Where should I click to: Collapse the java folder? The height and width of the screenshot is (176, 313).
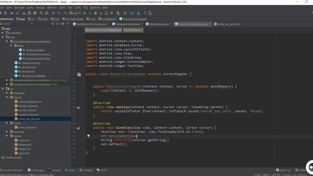(x=3, y=37)
